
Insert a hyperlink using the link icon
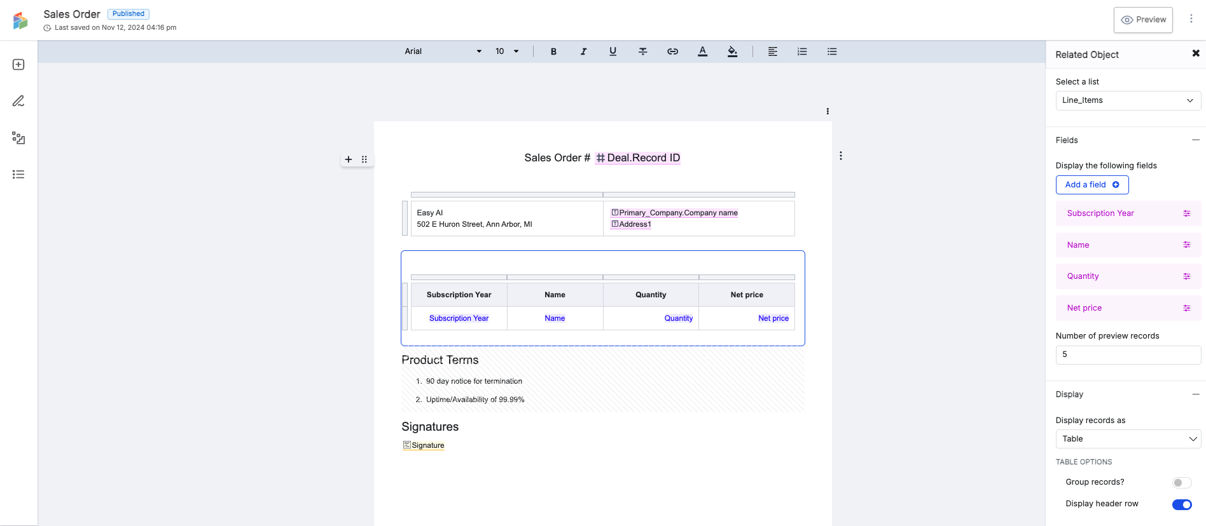(672, 51)
